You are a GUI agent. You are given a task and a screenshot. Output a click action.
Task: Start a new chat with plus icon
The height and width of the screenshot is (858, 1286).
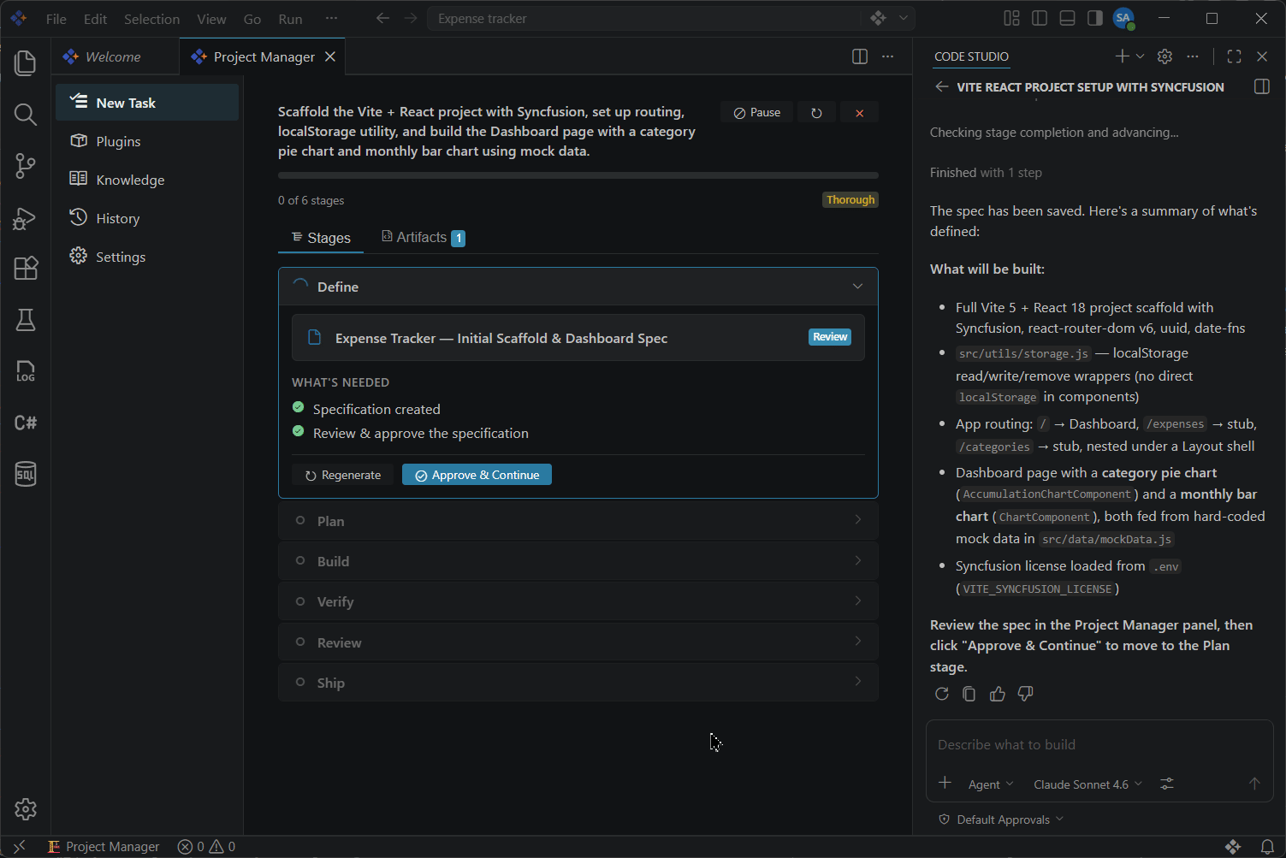(x=1122, y=56)
